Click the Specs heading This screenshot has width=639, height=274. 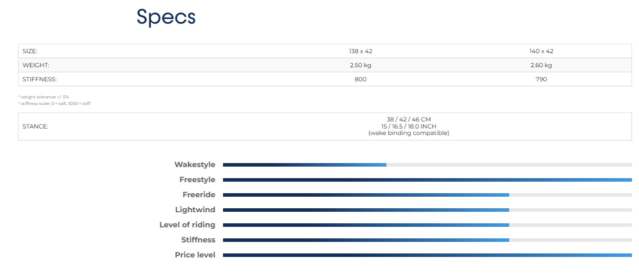click(x=166, y=17)
